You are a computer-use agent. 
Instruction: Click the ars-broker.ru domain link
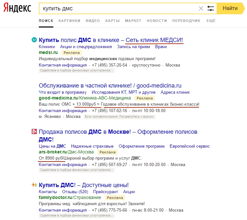53,152
